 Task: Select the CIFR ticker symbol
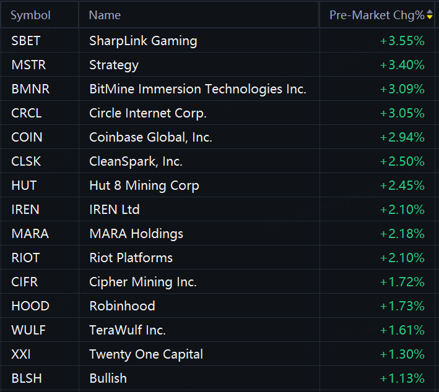point(24,282)
